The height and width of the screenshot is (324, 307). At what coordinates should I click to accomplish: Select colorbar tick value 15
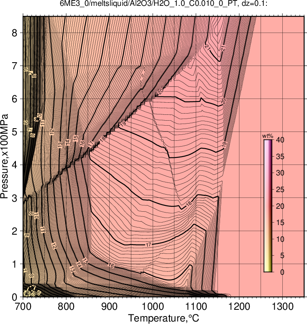click(x=280, y=223)
